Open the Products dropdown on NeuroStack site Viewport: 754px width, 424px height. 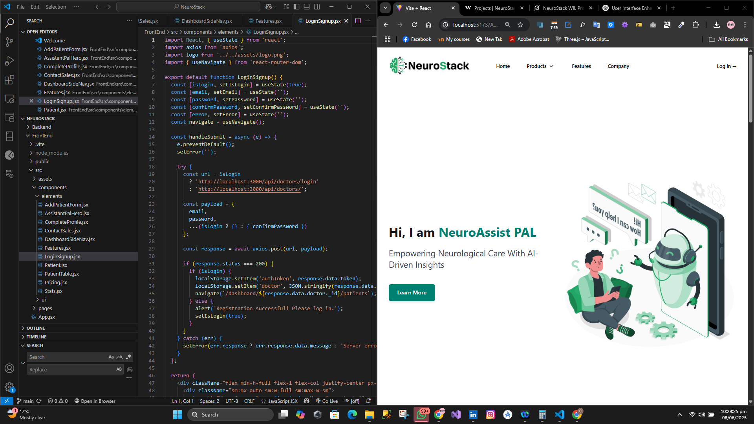(540, 66)
